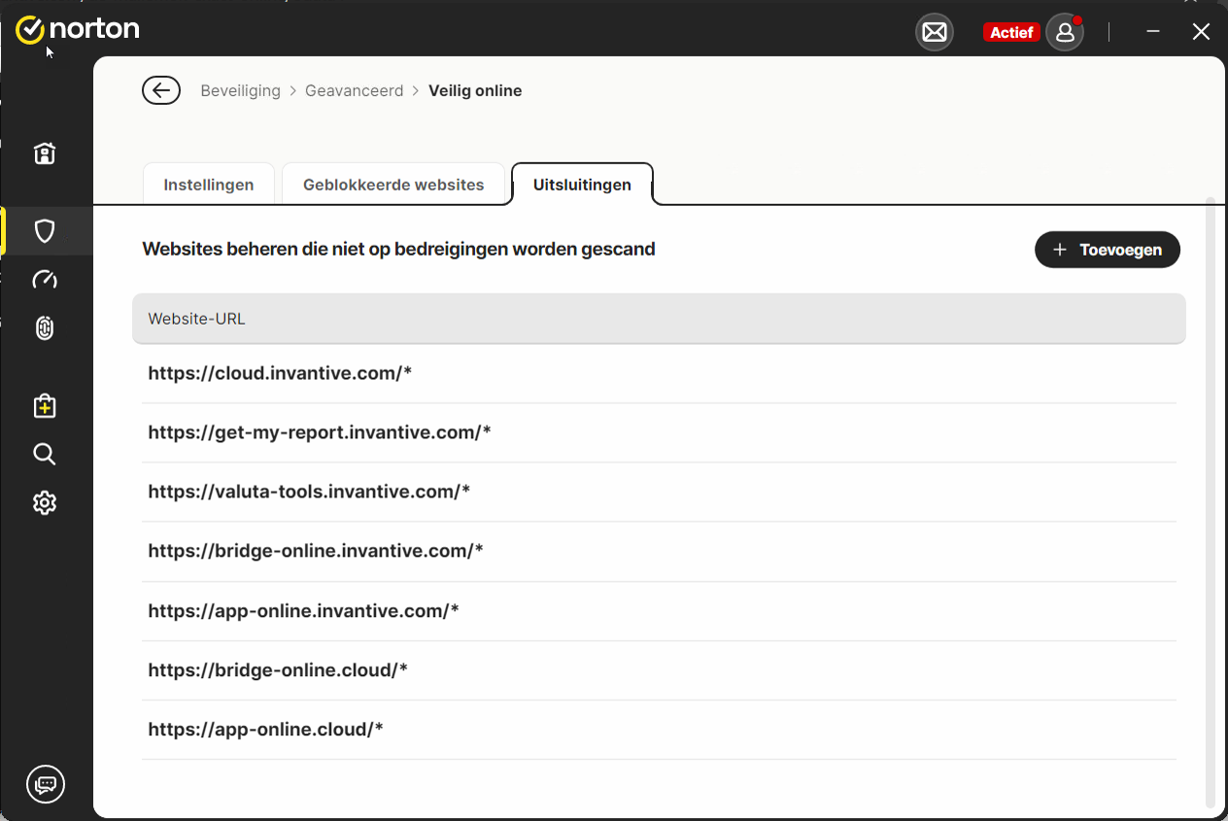Open the account profile icon
This screenshot has width=1228, height=821.
click(1065, 32)
